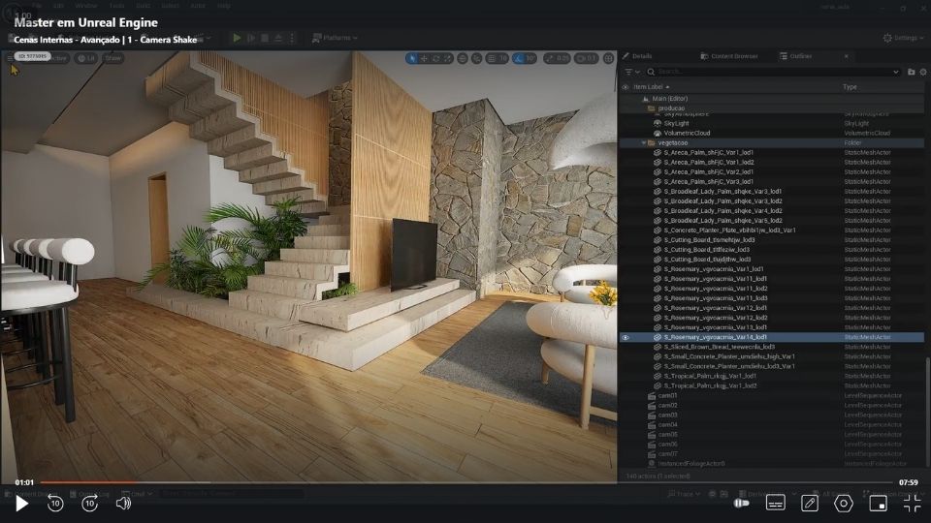
Task: Seek on the video progress bar
Action: [466, 482]
